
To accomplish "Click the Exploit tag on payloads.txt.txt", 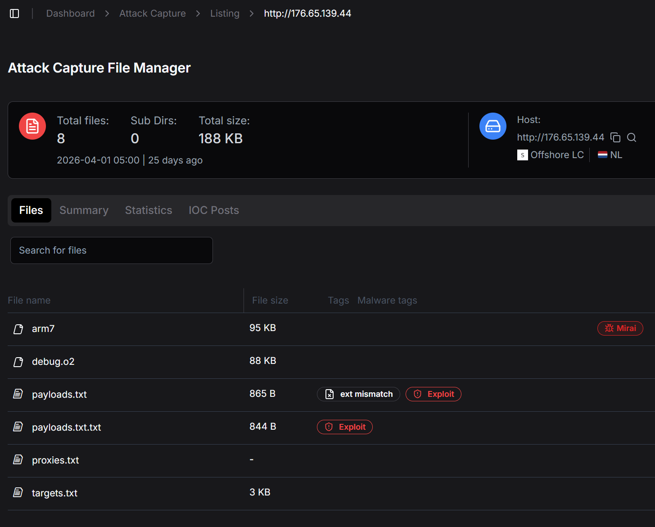I will click(x=344, y=427).
